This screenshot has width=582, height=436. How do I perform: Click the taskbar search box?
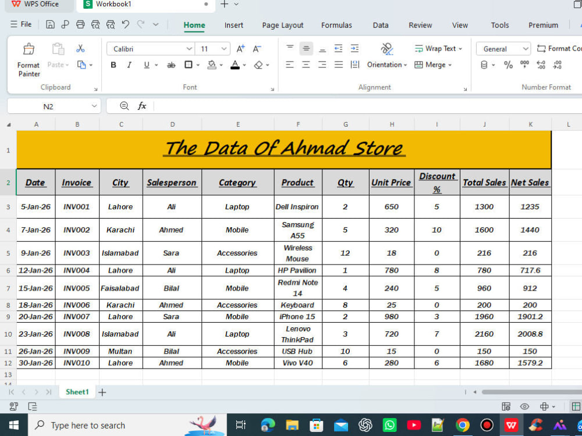point(127,425)
